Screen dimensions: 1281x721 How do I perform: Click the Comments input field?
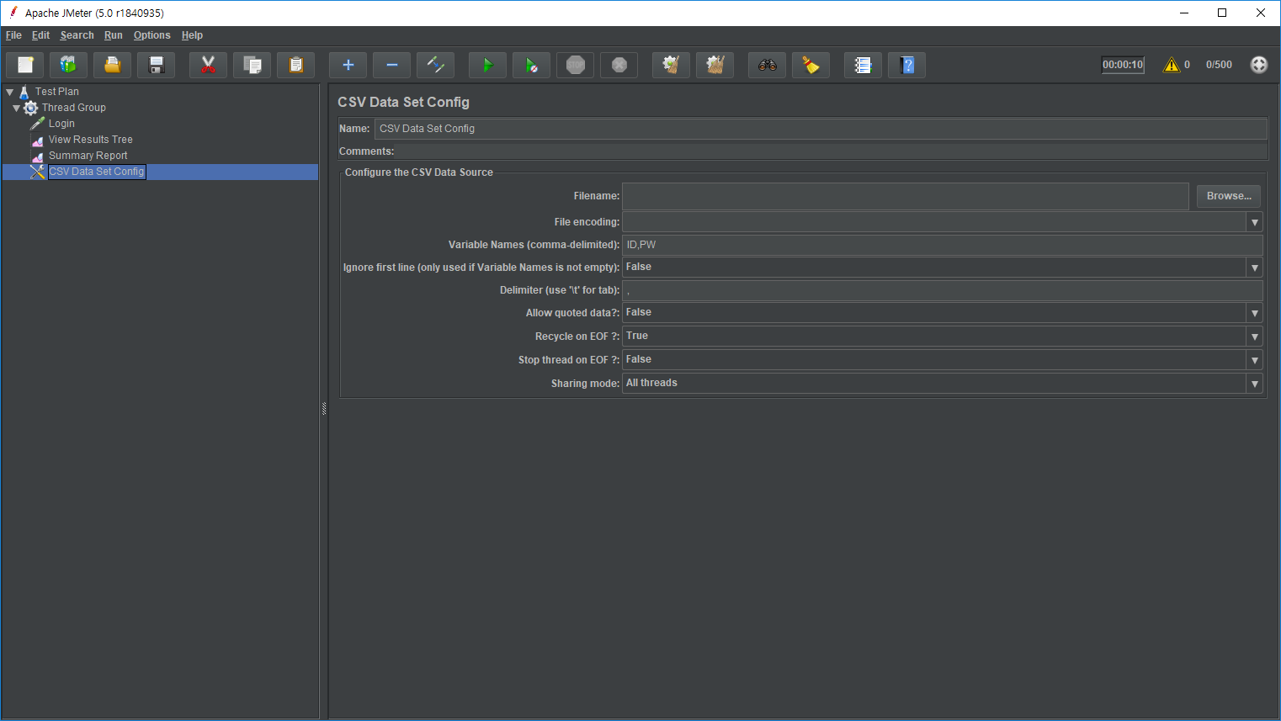click(832, 151)
